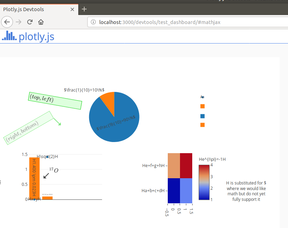
Task: Click the light orange heatmap cell
Action: tap(174, 166)
